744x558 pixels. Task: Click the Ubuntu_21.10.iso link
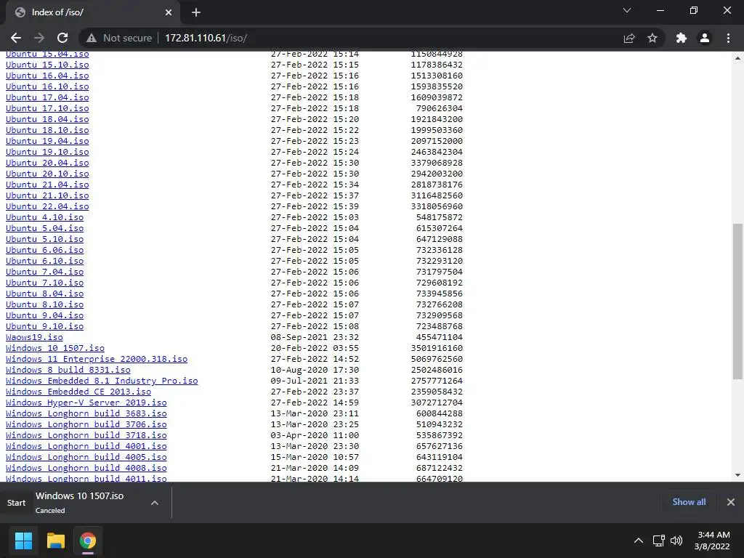coord(47,195)
